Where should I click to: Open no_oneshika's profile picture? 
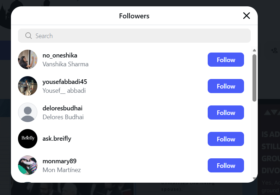28,60
